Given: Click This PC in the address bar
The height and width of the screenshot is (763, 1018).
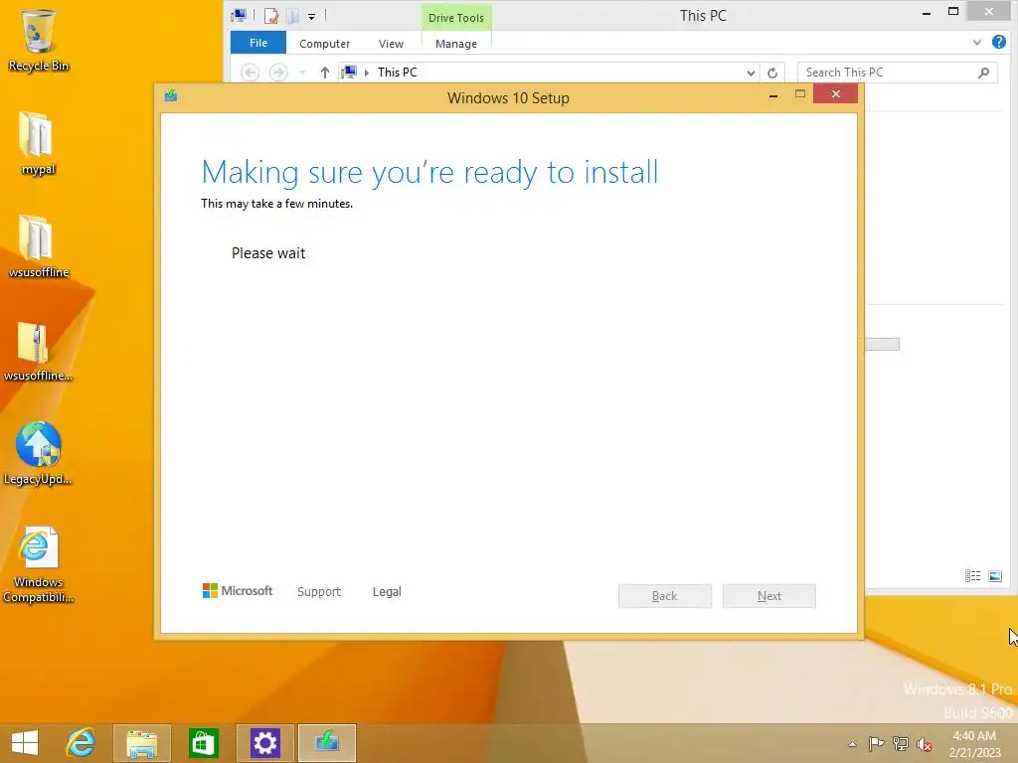Looking at the screenshot, I should coord(398,72).
